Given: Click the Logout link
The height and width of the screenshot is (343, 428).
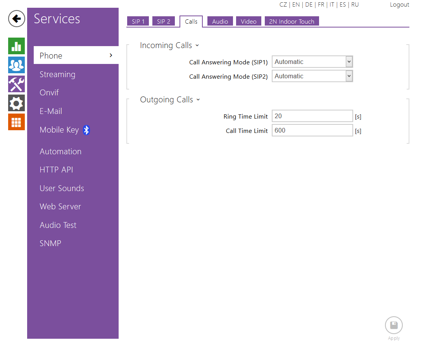Looking at the screenshot, I should [x=399, y=5].
